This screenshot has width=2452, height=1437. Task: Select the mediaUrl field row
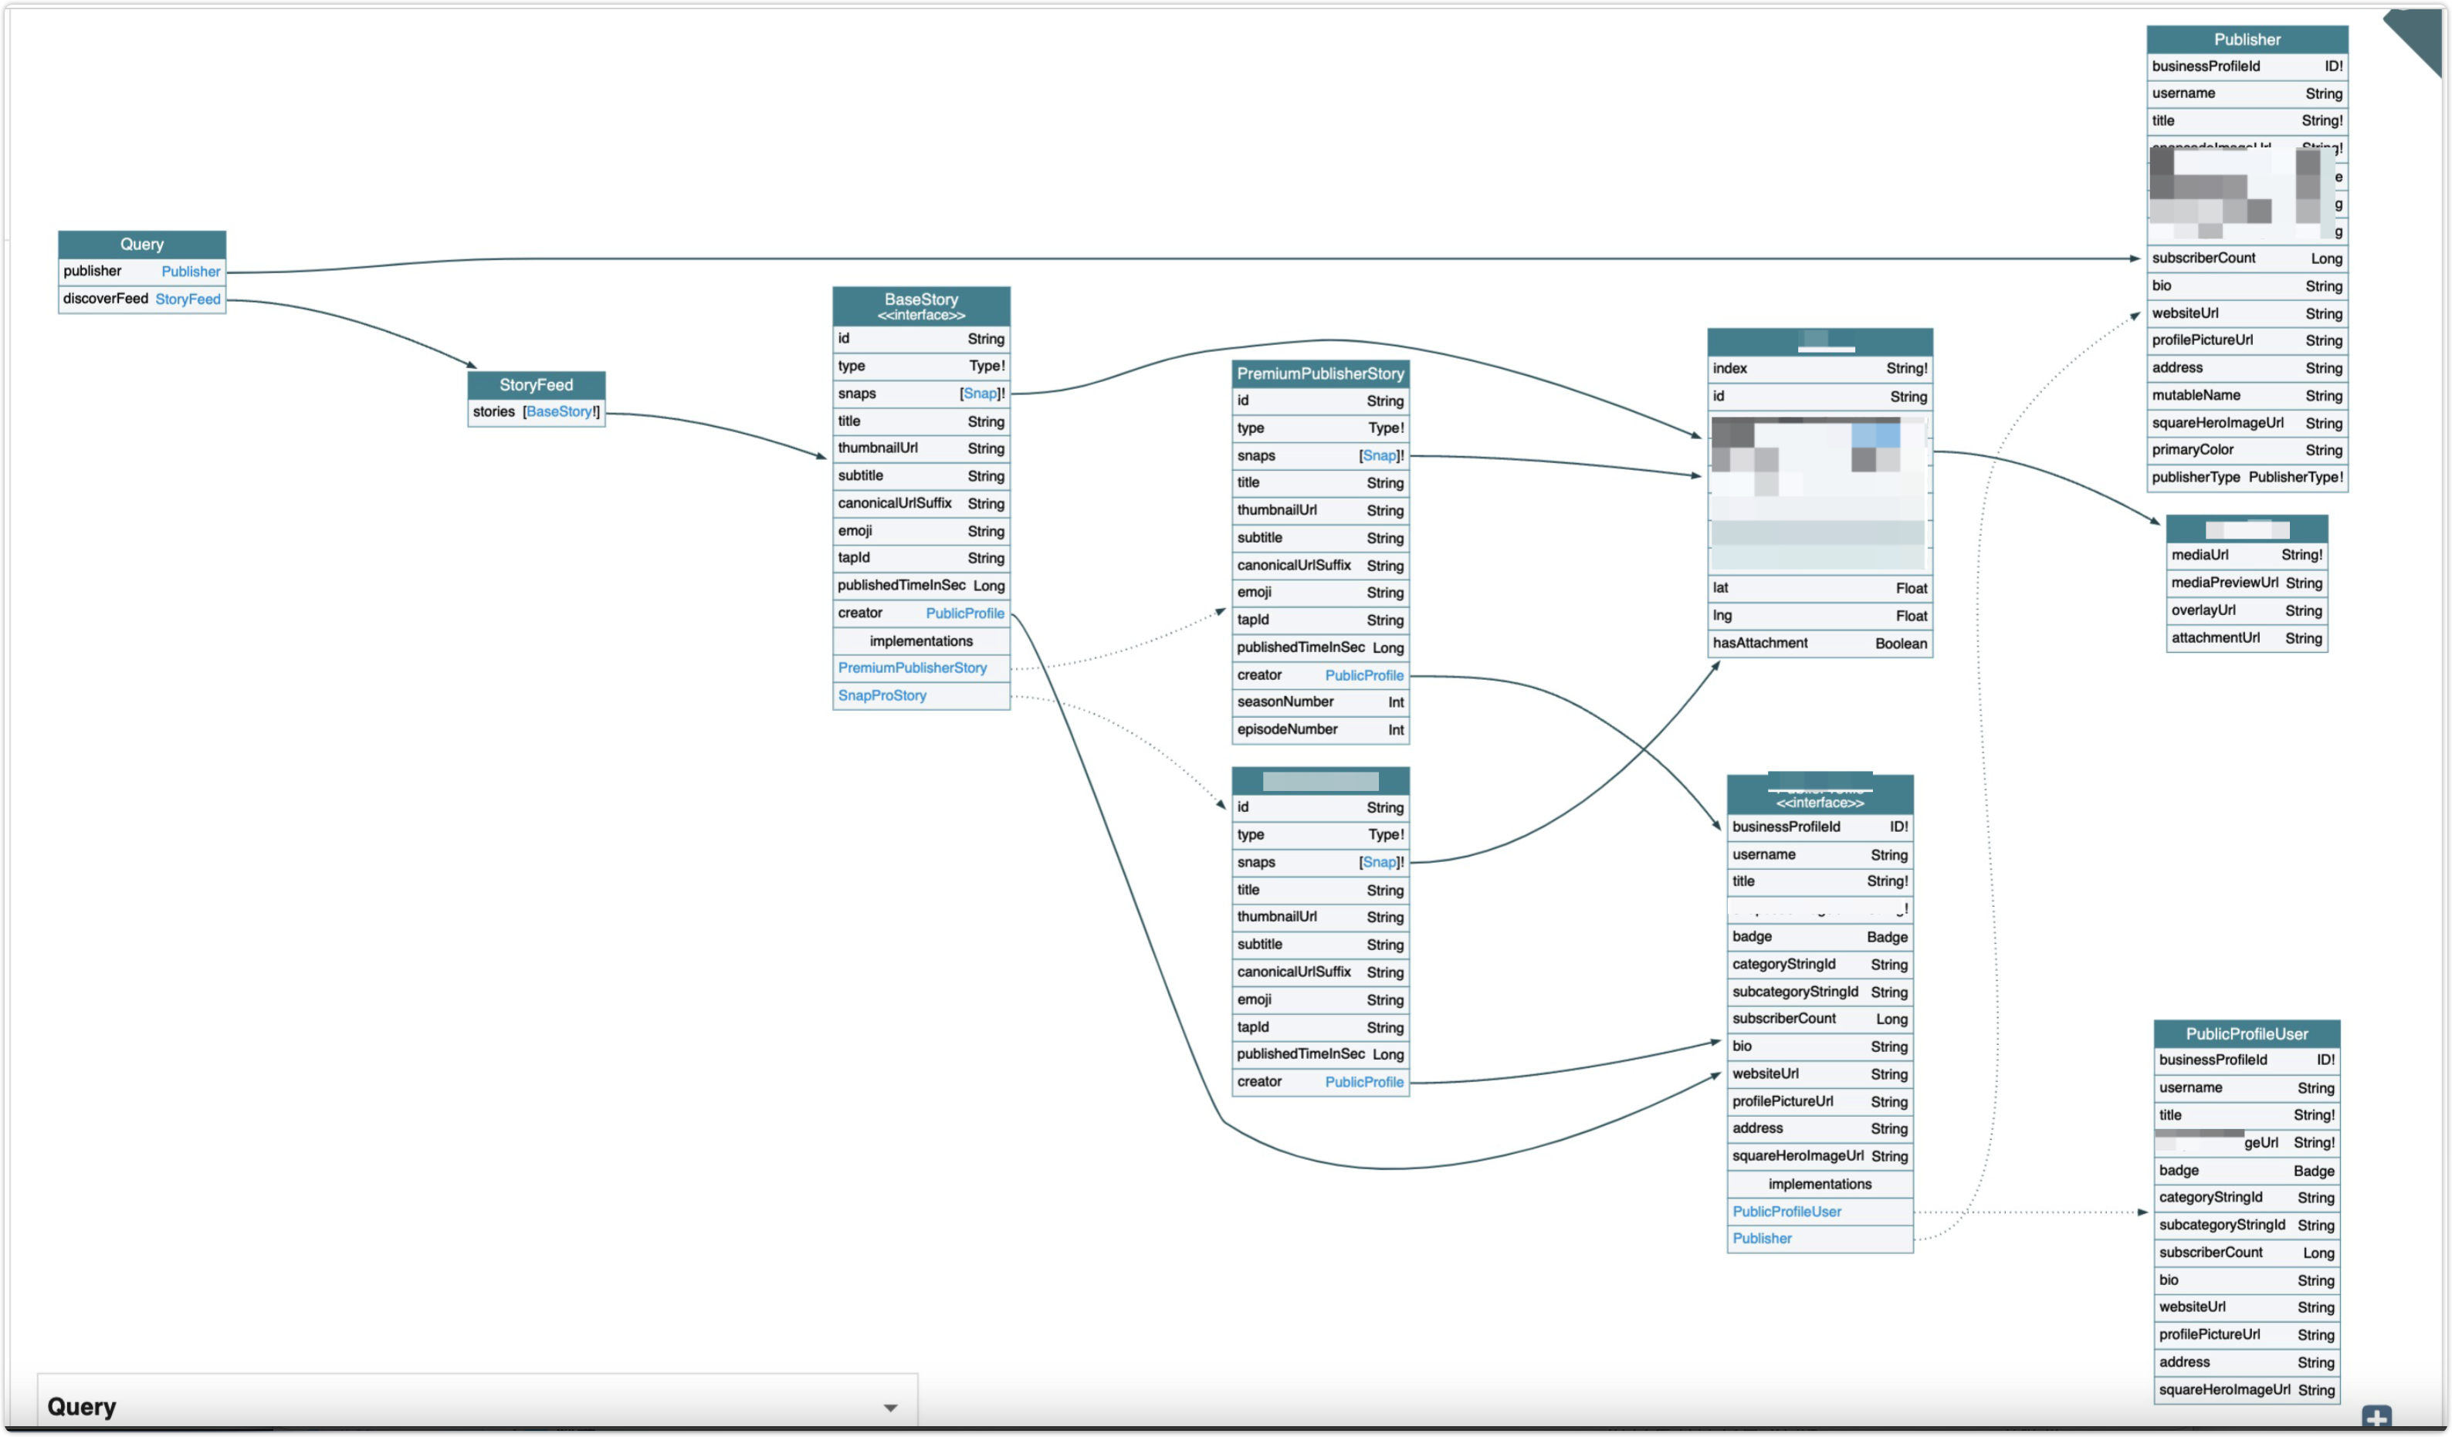[x=2247, y=556]
